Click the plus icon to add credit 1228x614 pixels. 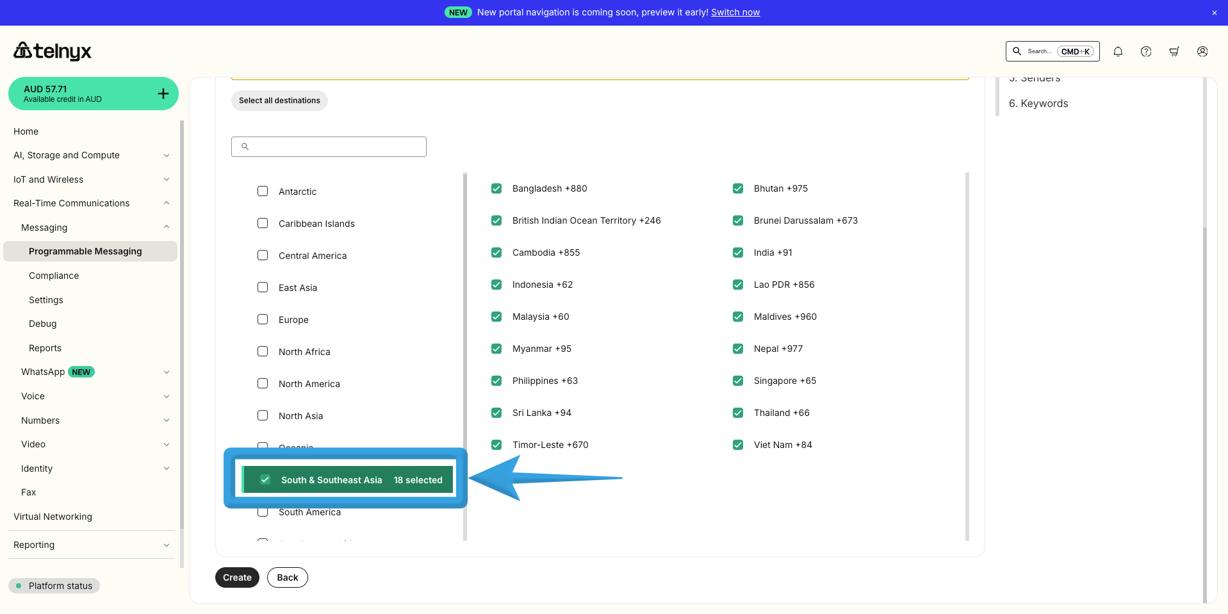(163, 93)
